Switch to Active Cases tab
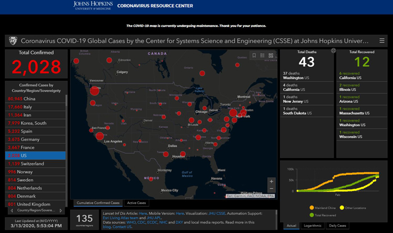This screenshot has height=233, width=393. 136,203
